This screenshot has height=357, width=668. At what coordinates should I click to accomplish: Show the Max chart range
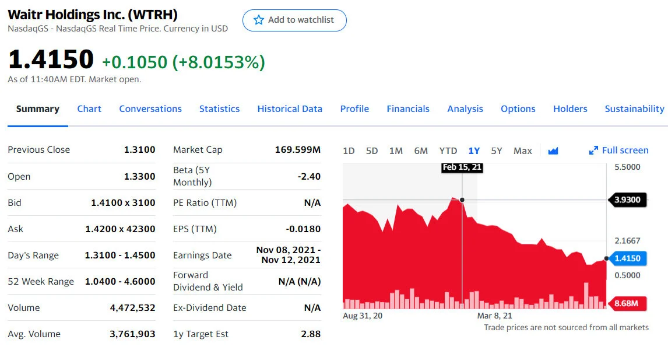[523, 150]
